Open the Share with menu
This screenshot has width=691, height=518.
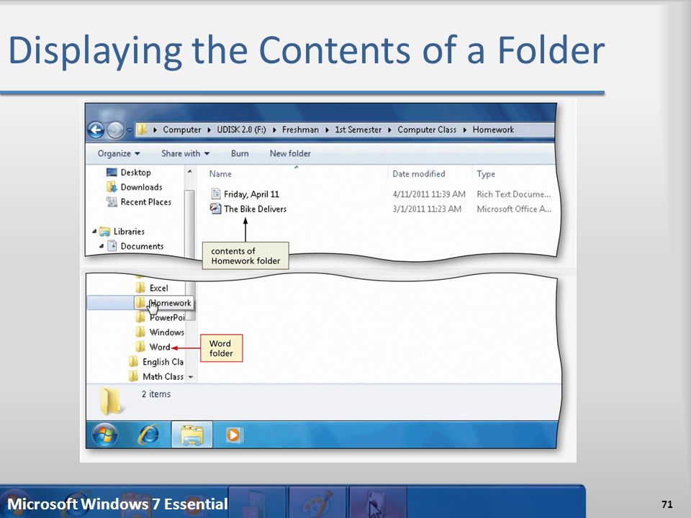click(185, 153)
